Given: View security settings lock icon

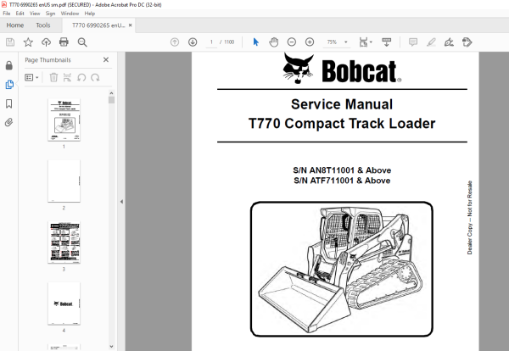Looking at the screenshot, I should click(x=9, y=65).
